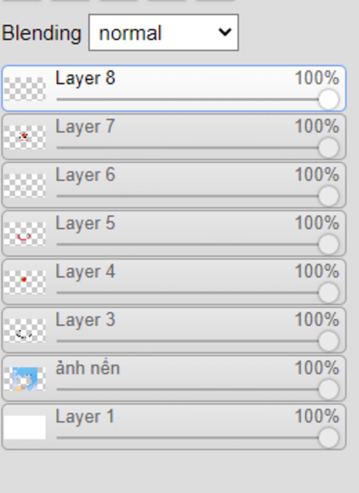Click the Layer 6 thumbnail
Viewport: 359px width, 493px height.
click(x=25, y=185)
